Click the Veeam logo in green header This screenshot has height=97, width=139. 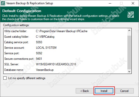click(131, 15)
